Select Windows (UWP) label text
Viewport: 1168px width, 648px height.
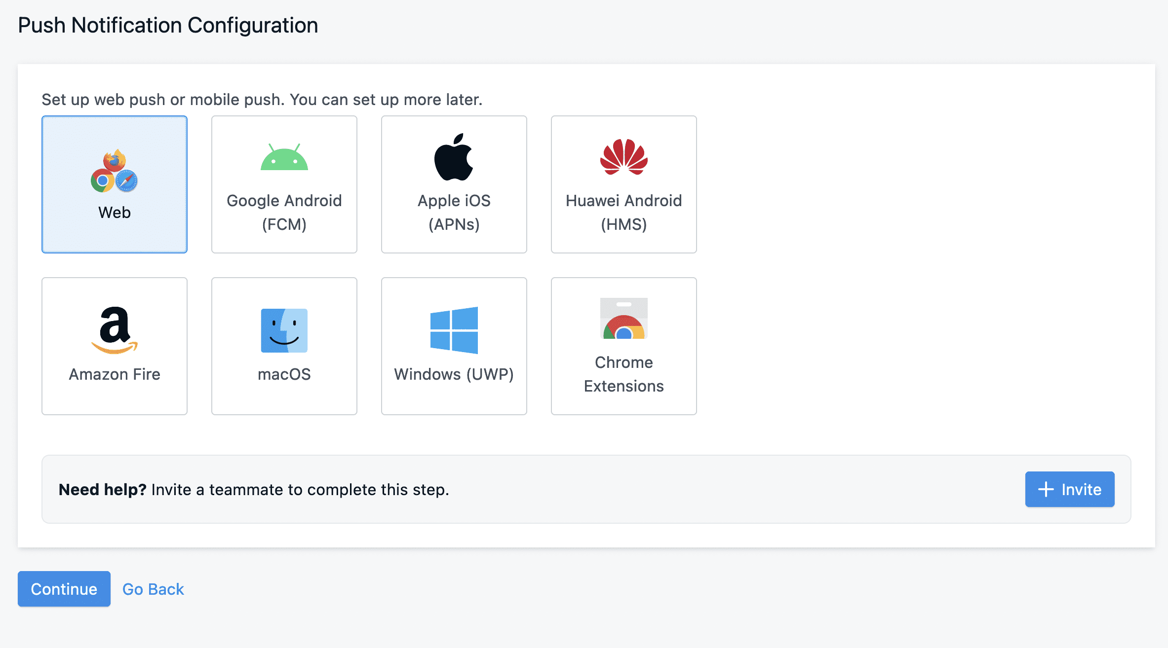(x=454, y=374)
